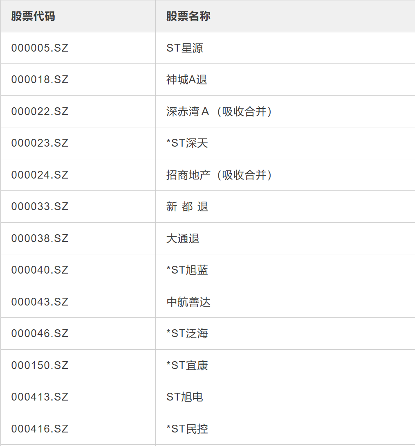Click the 神城A退 name cell
Image resolution: width=415 pixels, height=446 pixels.
click(x=187, y=79)
